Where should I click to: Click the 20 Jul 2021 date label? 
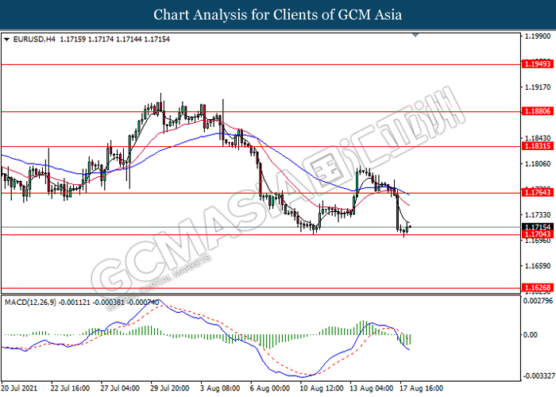(x=19, y=388)
